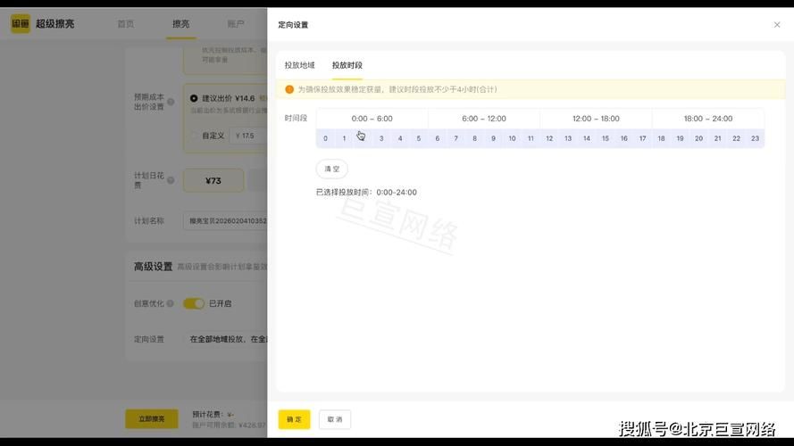The height and width of the screenshot is (446, 794).
Task: Toggle hour 22 in the time grid
Action: pos(736,138)
